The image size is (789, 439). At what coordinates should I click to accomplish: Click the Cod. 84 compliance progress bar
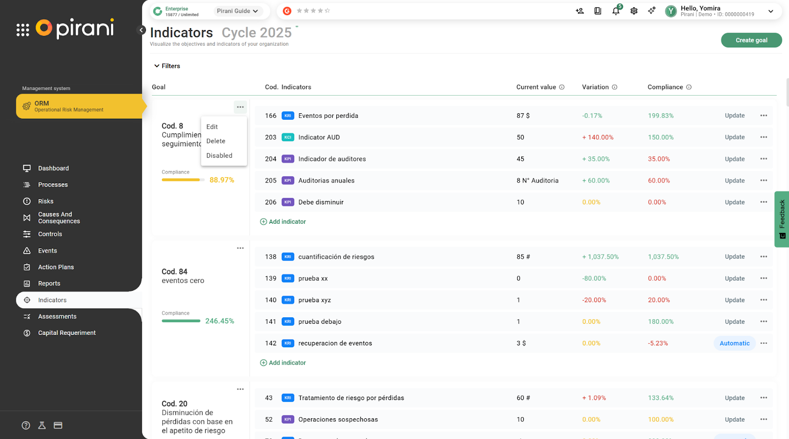[x=181, y=321]
